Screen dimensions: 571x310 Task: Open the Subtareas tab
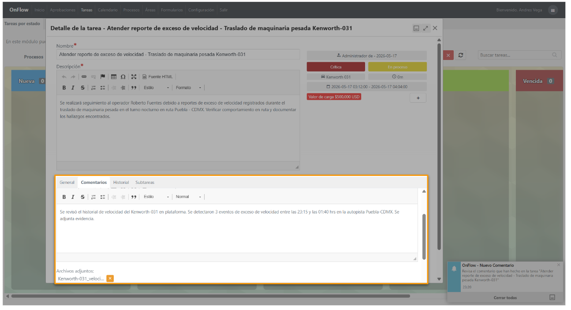pos(145,183)
